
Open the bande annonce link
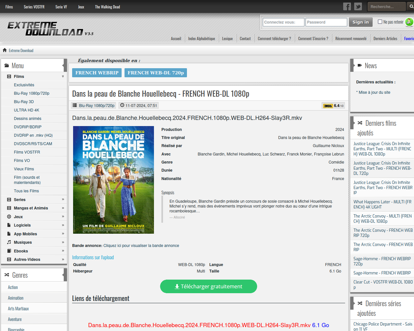point(141,246)
